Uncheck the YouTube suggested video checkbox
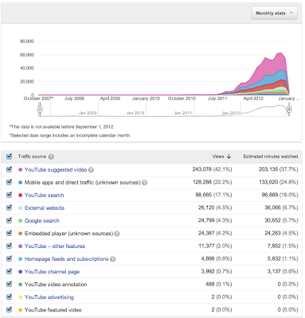This screenshot has width=305, height=318. pyautogui.click(x=10, y=169)
